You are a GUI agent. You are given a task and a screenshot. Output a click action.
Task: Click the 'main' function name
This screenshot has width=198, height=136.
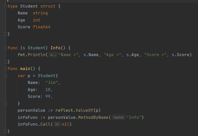[x=25, y=69]
